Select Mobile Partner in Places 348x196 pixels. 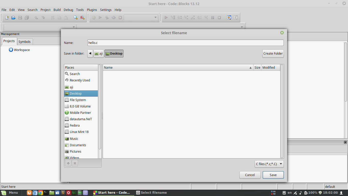point(81,113)
